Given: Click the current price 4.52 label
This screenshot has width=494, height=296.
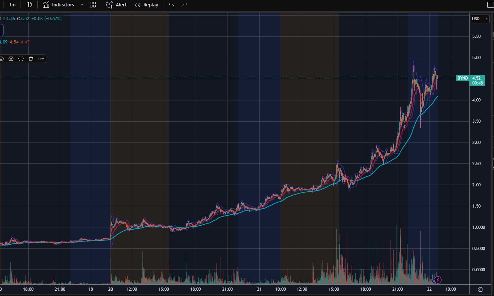Looking at the screenshot, I should tap(476, 78).
